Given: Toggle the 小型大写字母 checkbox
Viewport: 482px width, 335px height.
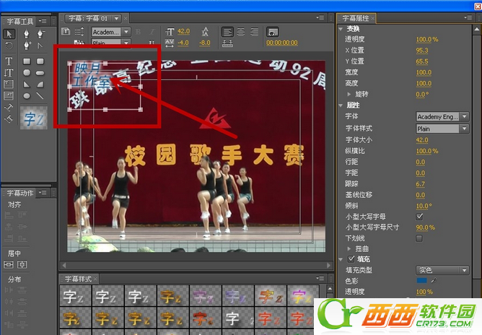Looking at the screenshot, I should 419,216.
